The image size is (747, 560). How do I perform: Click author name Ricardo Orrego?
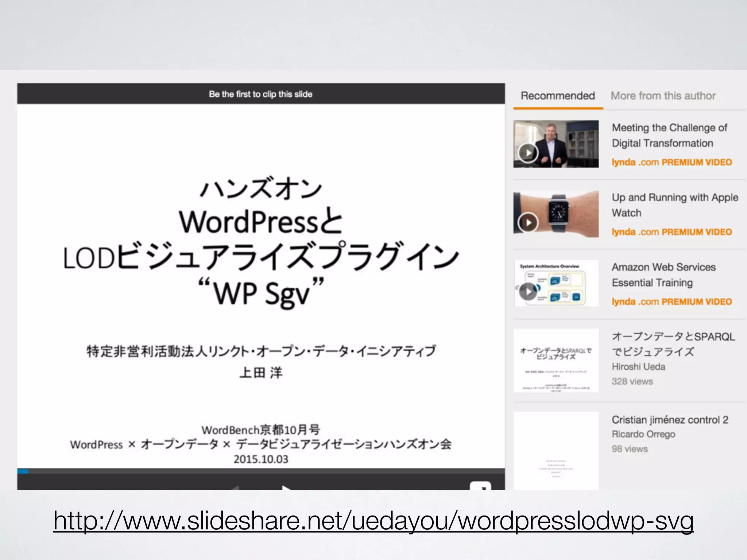tap(643, 434)
